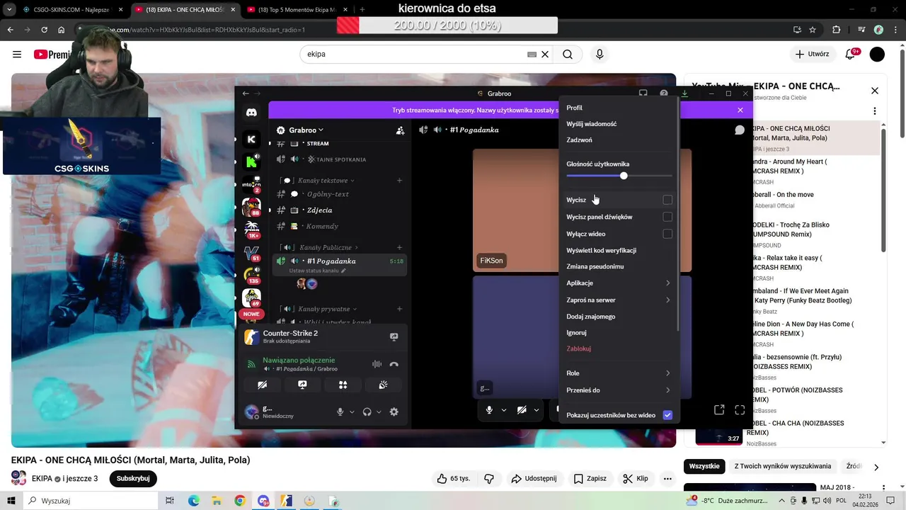Click disconnect call icon in Discord
Viewport: 906px width, 510px height.
(394, 364)
